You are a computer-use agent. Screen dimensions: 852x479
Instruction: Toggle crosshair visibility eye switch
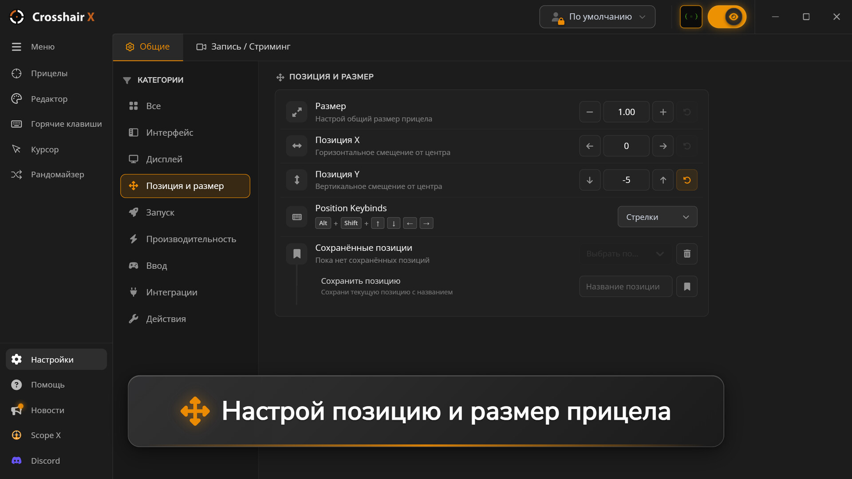[x=727, y=17]
